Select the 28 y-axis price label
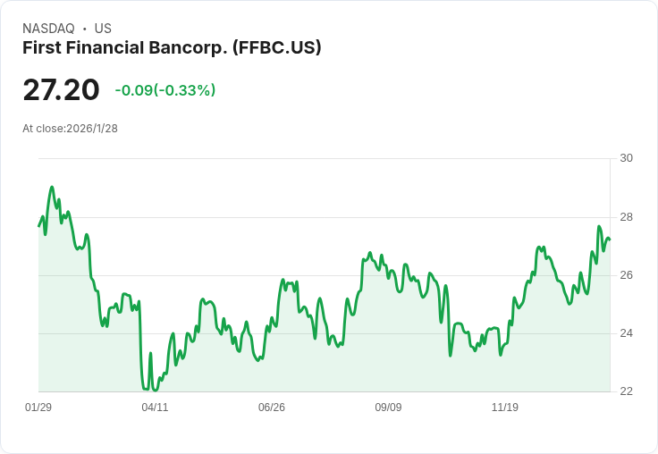The image size is (658, 454). (x=626, y=217)
